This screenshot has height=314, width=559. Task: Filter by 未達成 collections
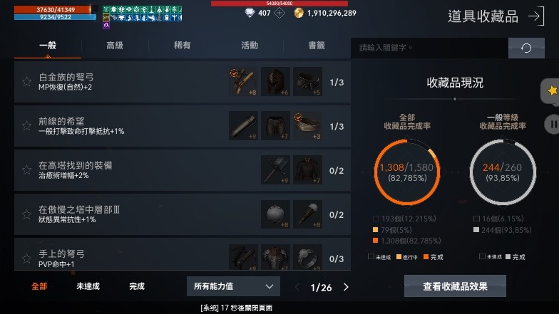click(88, 286)
